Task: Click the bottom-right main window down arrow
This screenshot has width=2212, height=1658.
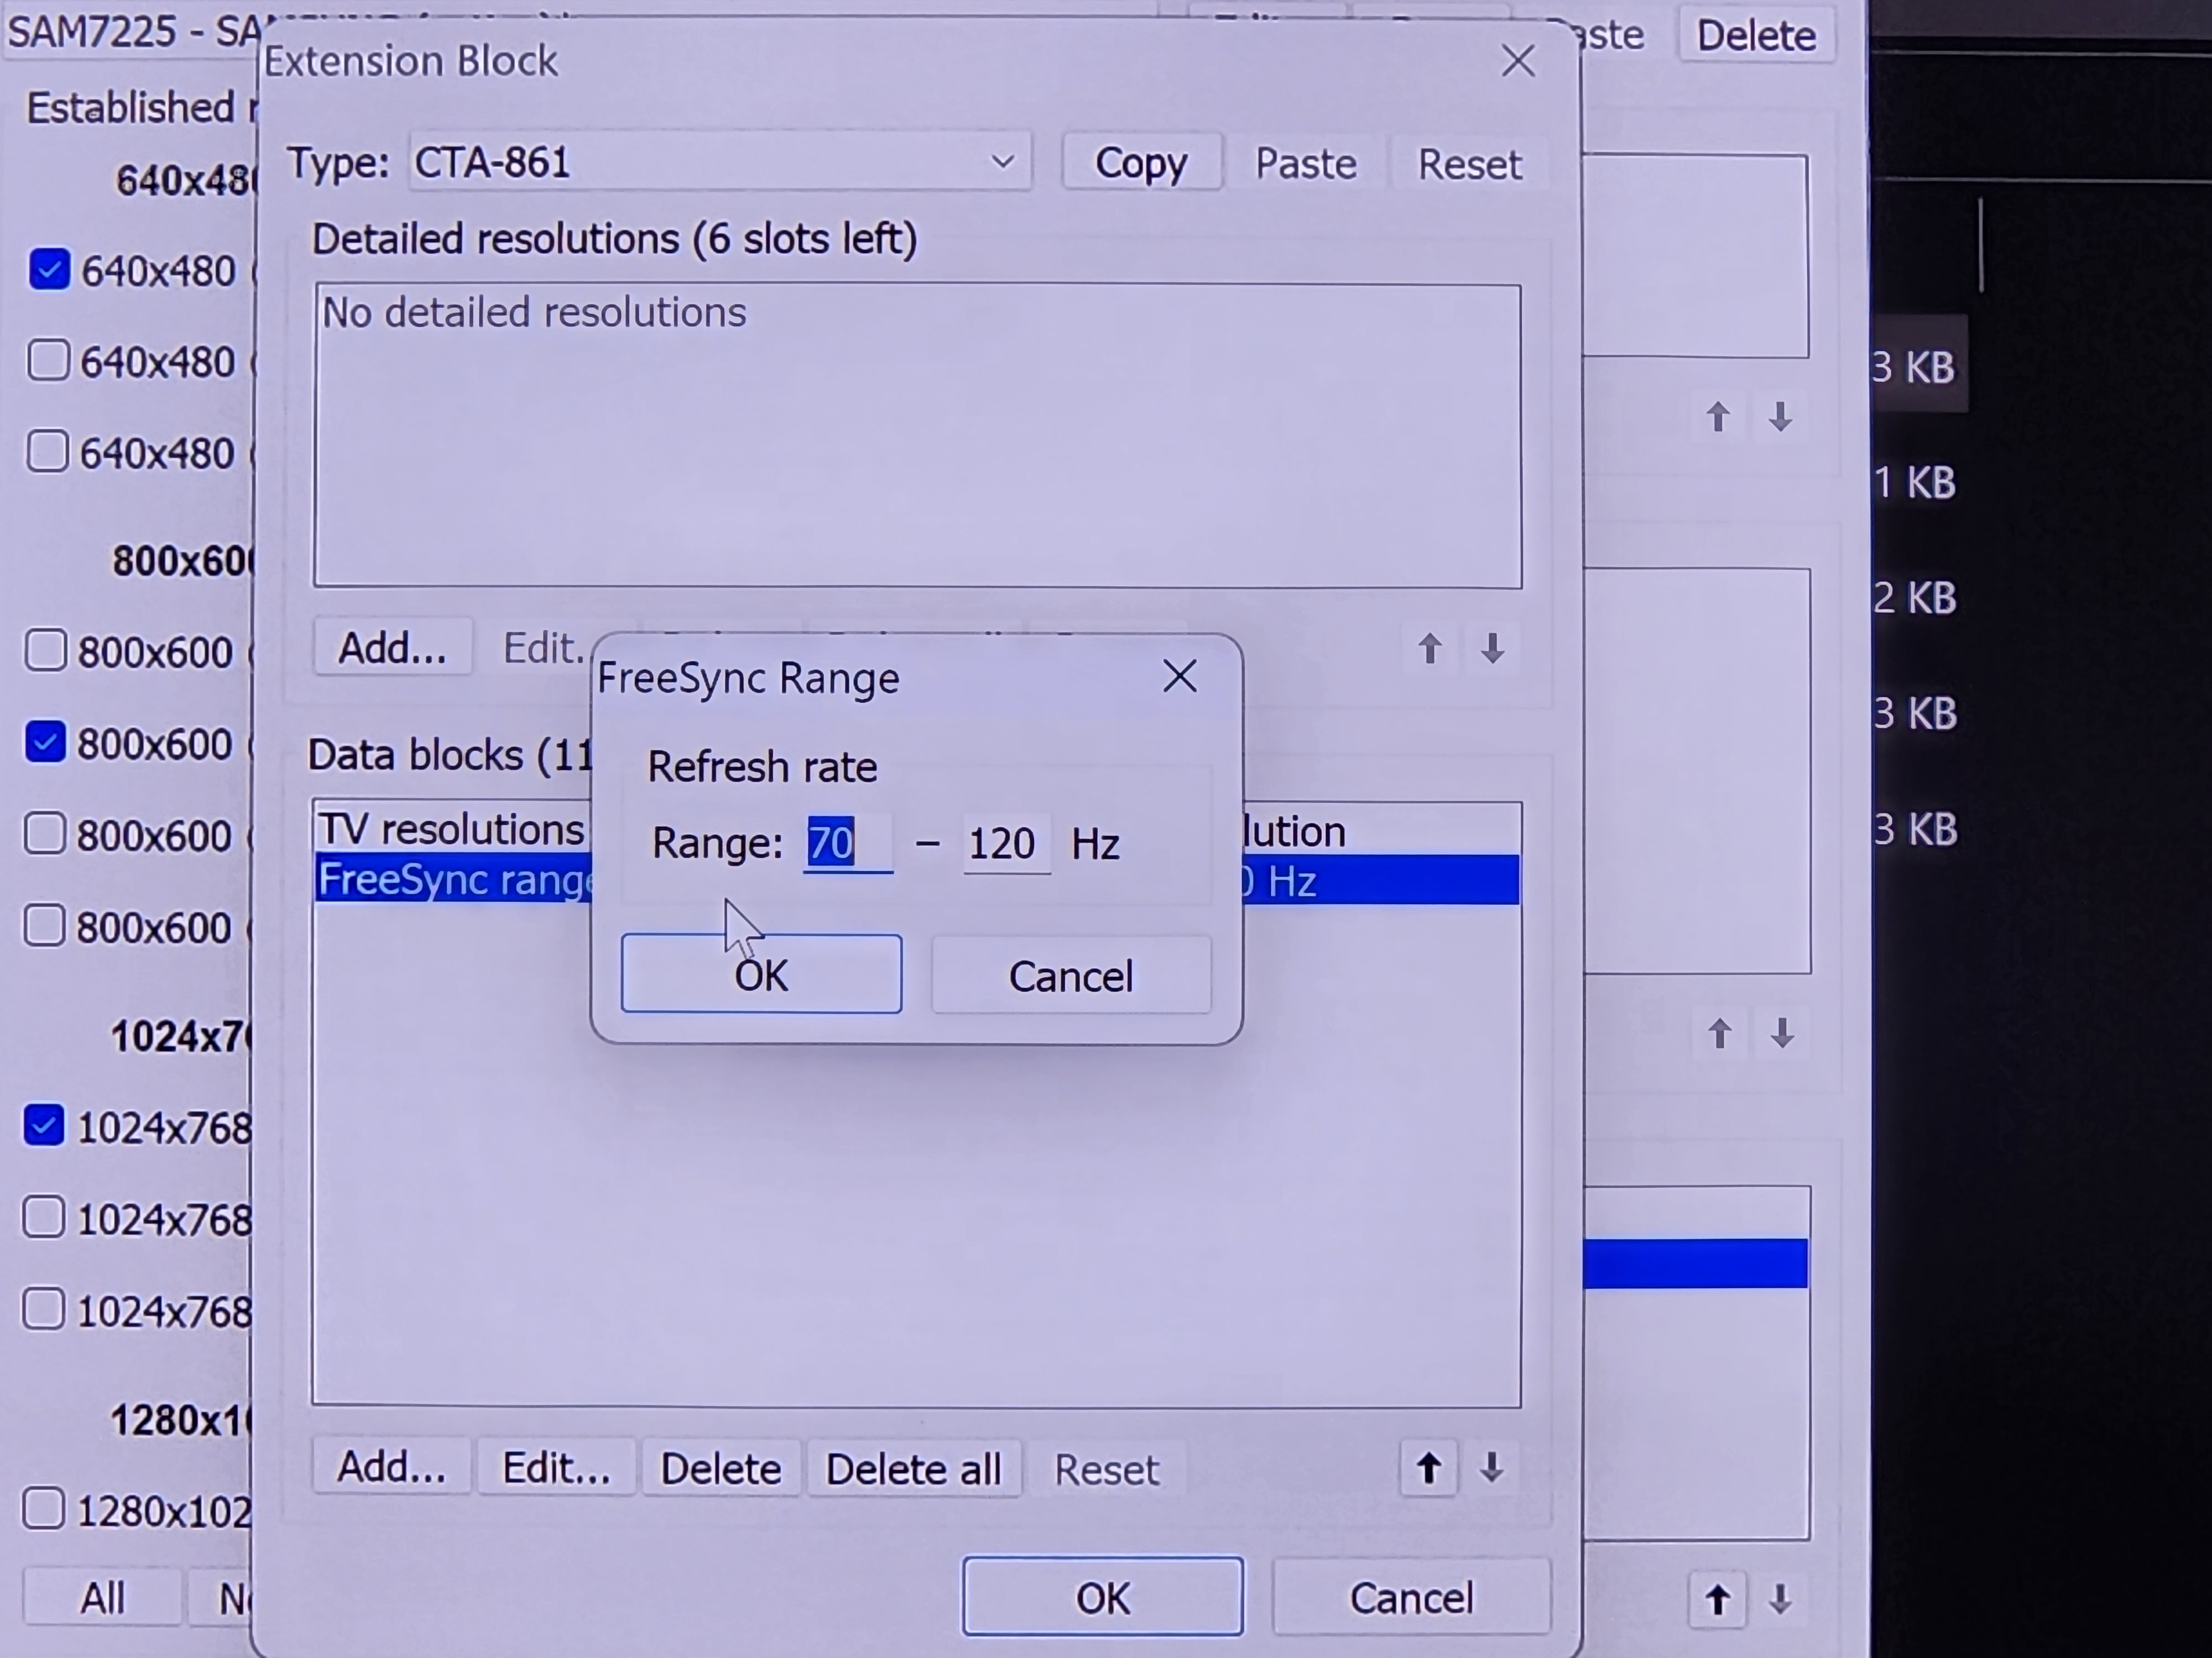Action: (x=1779, y=1599)
